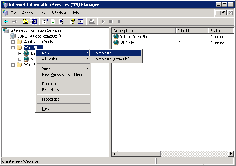Toggle the Show/Hide Action Pane icon

pyautogui.click(x=81, y=21)
